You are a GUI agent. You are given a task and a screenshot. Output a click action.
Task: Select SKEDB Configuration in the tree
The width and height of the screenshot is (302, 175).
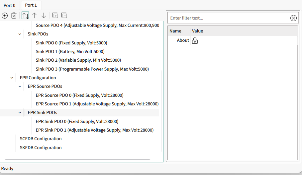[x=41, y=147]
